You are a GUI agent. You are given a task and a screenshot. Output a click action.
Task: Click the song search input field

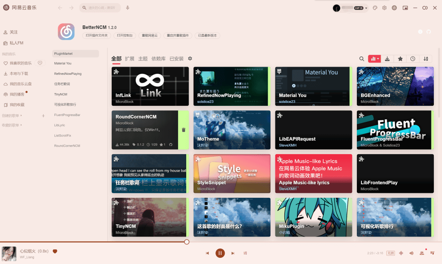tap(100, 8)
